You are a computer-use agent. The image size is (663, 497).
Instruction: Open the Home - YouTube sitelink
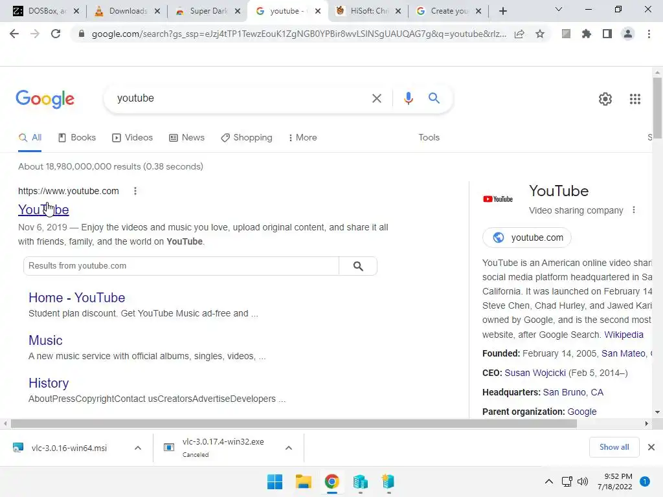pyautogui.click(x=77, y=298)
